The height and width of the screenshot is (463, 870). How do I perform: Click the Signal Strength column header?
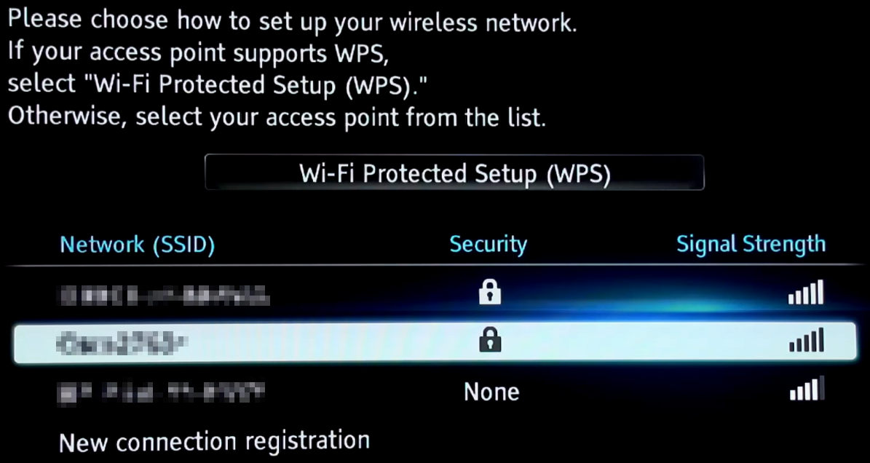pyautogui.click(x=751, y=245)
